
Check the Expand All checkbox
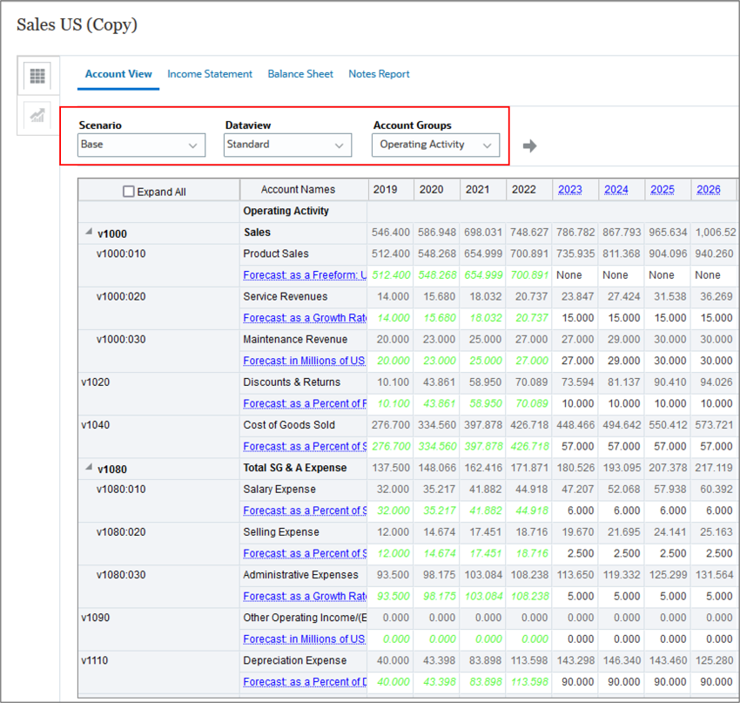click(126, 190)
